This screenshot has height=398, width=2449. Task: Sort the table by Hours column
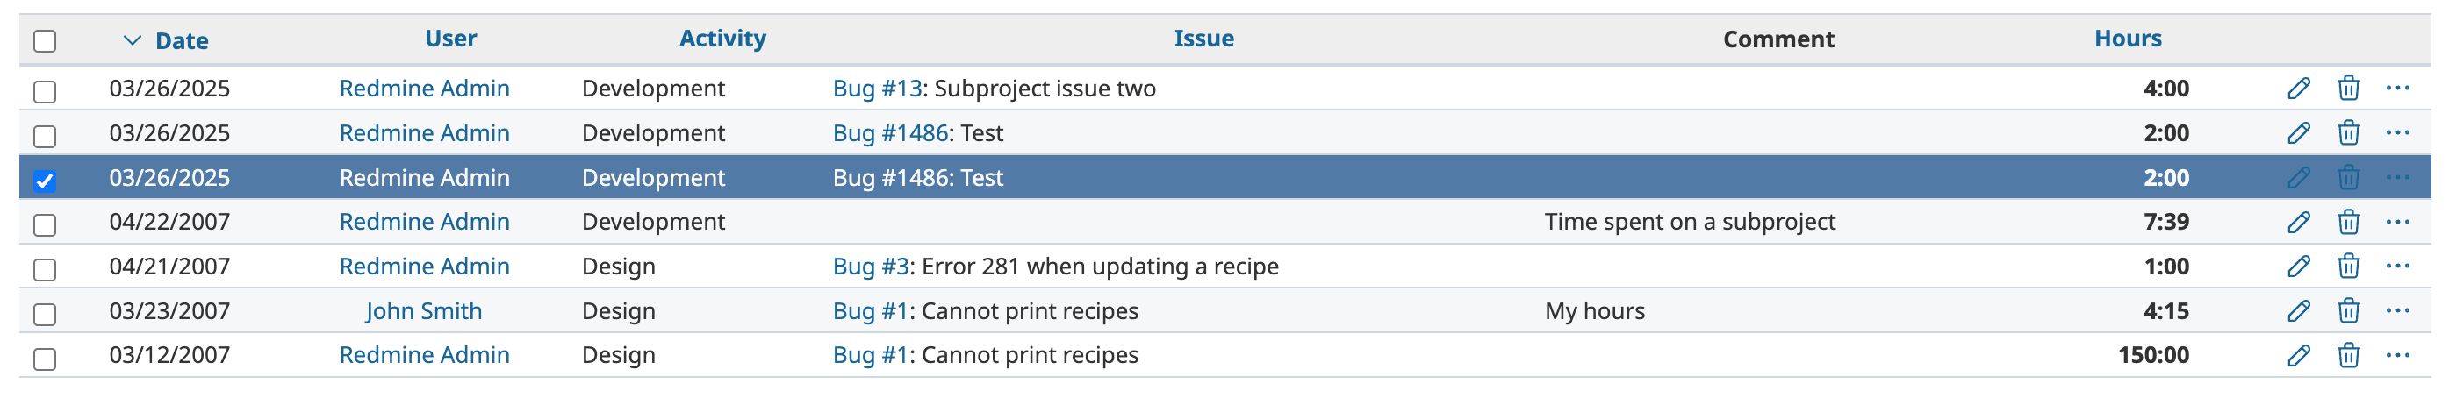(2128, 39)
